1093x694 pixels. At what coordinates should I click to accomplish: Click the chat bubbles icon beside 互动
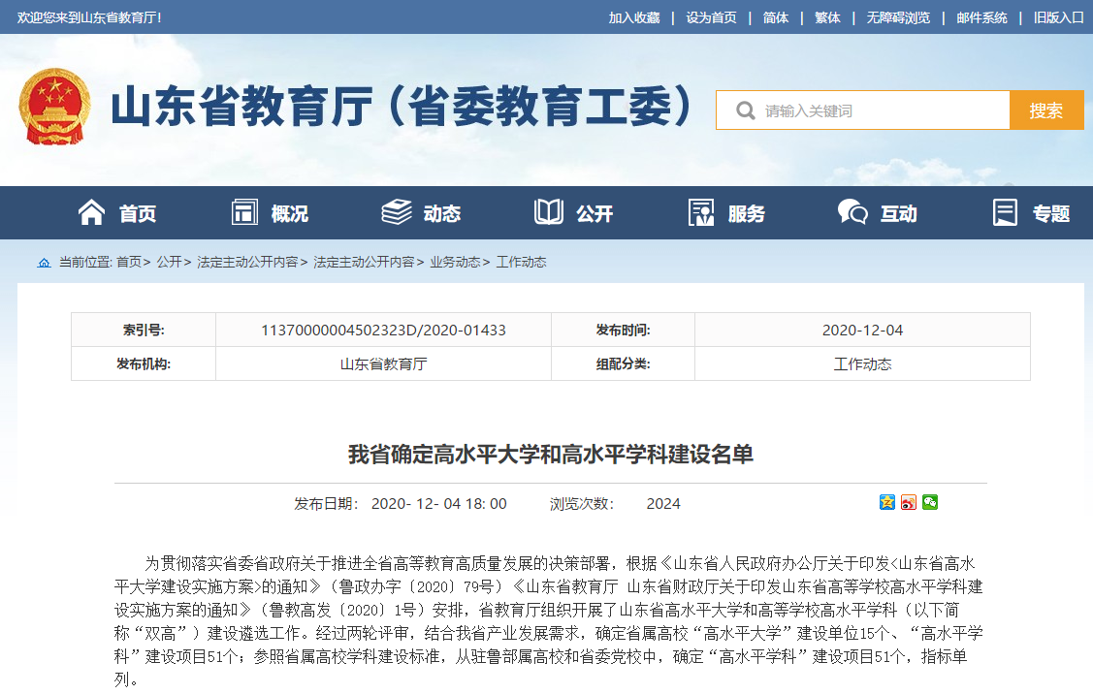pos(852,213)
